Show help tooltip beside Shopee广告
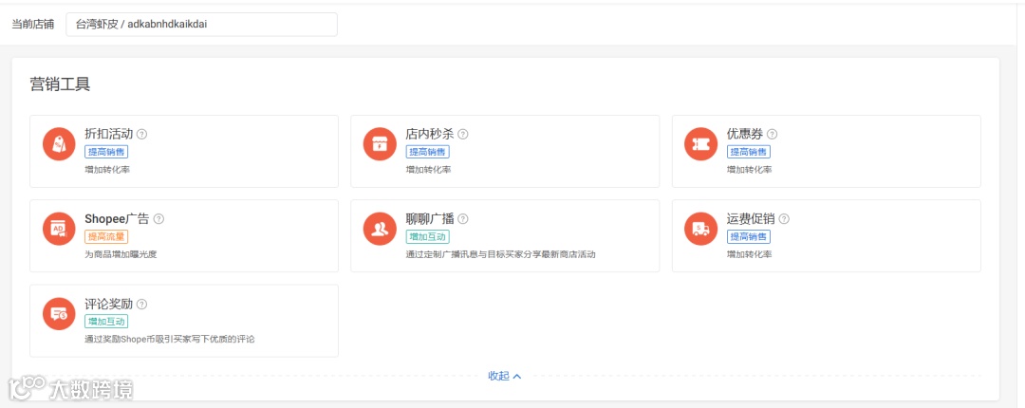This screenshot has width=1025, height=408. [x=158, y=219]
